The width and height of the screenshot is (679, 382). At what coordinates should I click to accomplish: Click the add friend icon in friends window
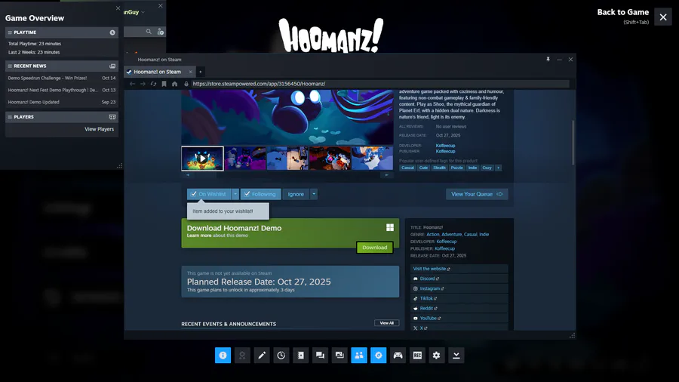(160, 32)
